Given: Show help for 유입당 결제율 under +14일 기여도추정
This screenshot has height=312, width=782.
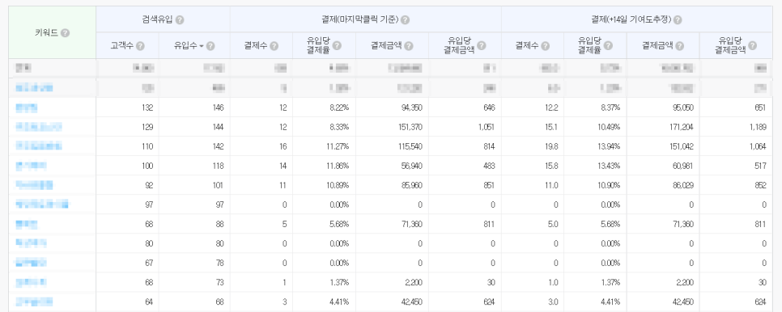Looking at the screenshot, I should [x=608, y=45].
